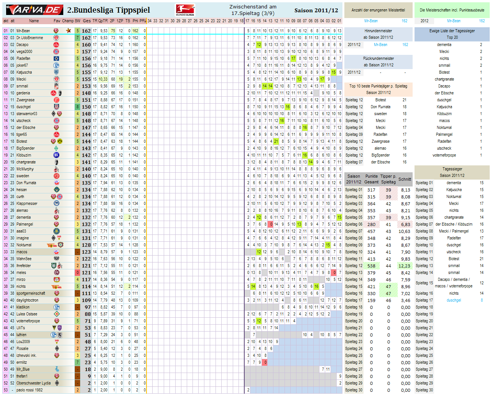Click the HSV diamond crest for Radelfan

[56, 58]
